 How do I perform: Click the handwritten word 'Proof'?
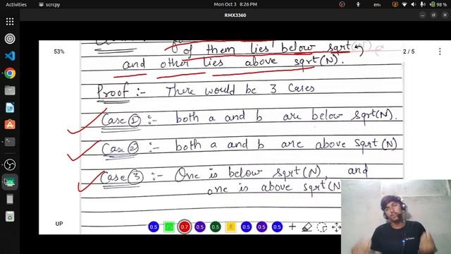pyautogui.click(x=112, y=91)
